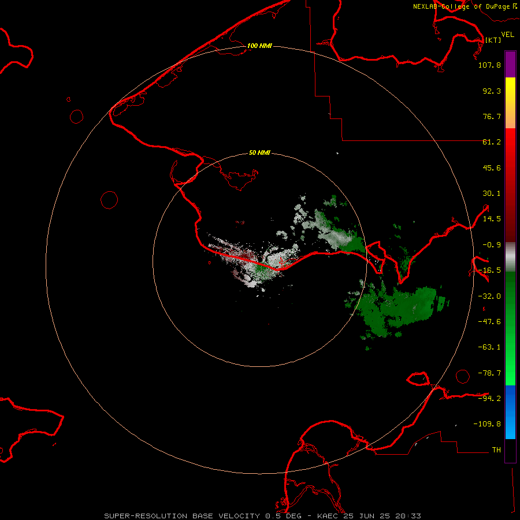This screenshot has height=520, width=520.
Task: Click the -16.5 scale value
Action: click(x=489, y=270)
